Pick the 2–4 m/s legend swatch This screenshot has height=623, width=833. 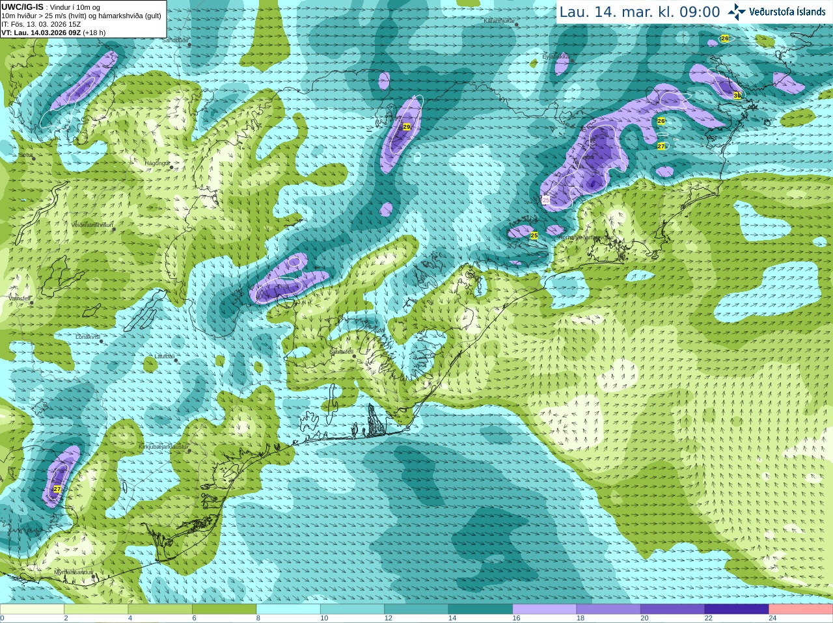96,609
